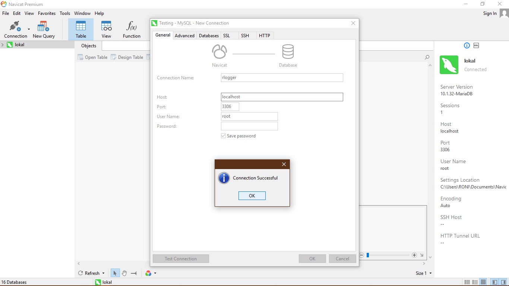This screenshot has width=509, height=286.
Task: Click the Connection plug icon in toolbar
Action: 15,26
